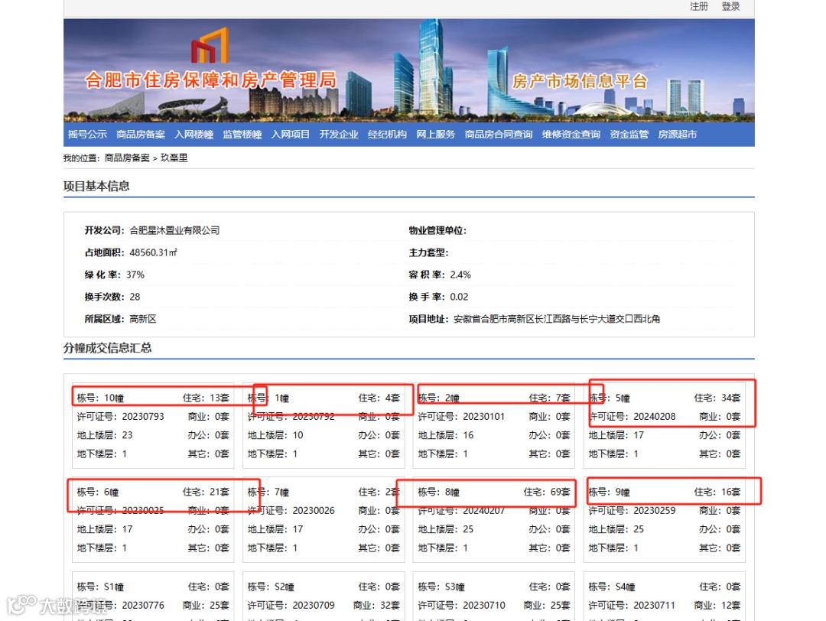Click land area value 48560.31㎡

(153, 252)
